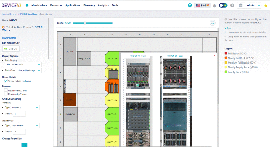
Task: Open the Analytics menu
Action: (103, 5)
